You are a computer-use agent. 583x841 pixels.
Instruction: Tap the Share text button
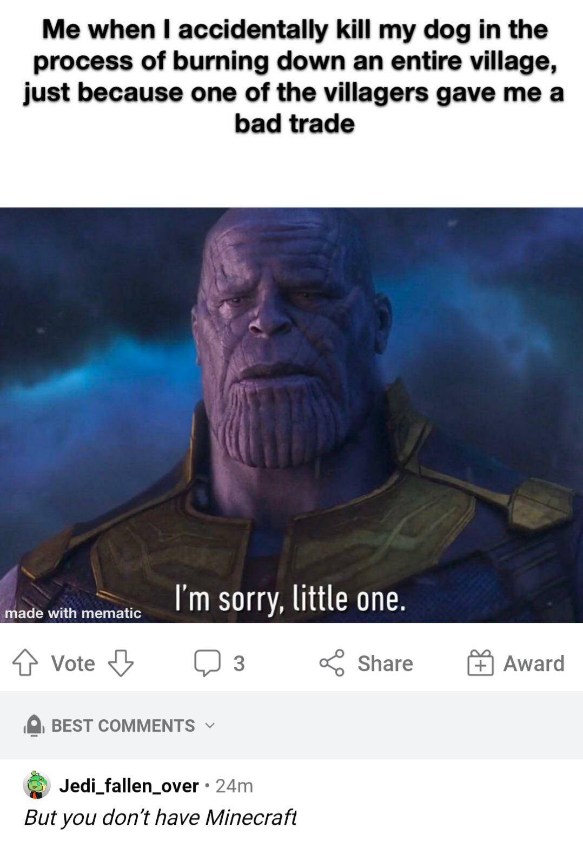click(385, 663)
